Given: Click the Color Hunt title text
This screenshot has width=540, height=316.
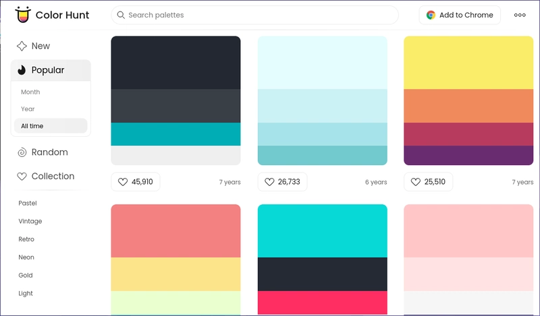Looking at the screenshot, I should [62, 15].
